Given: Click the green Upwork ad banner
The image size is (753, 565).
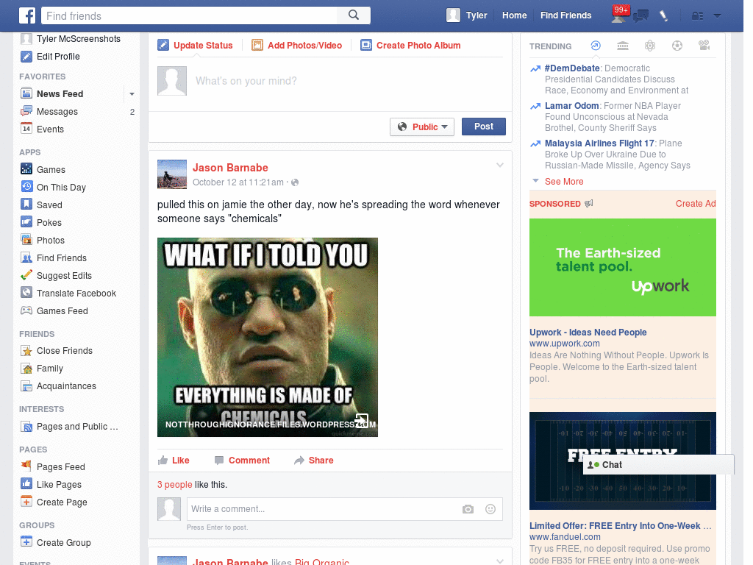Looking at the screenshot, I should click(622, 268).
